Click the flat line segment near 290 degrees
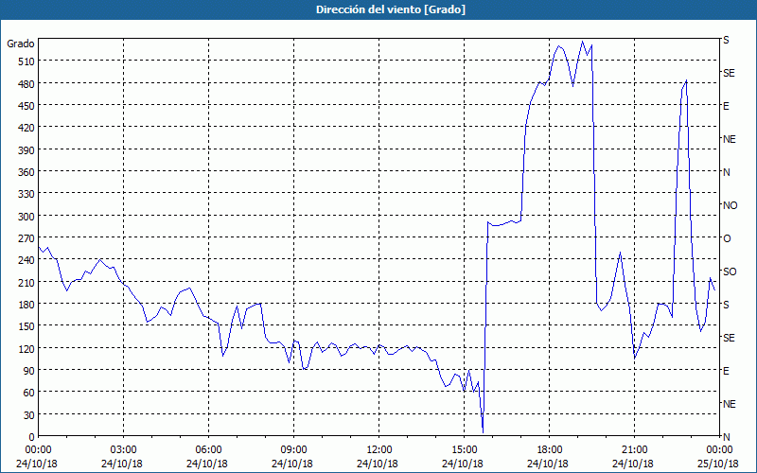Image resolution: width=757 pixels, height=473 pixels. click(x=504, y=223)
